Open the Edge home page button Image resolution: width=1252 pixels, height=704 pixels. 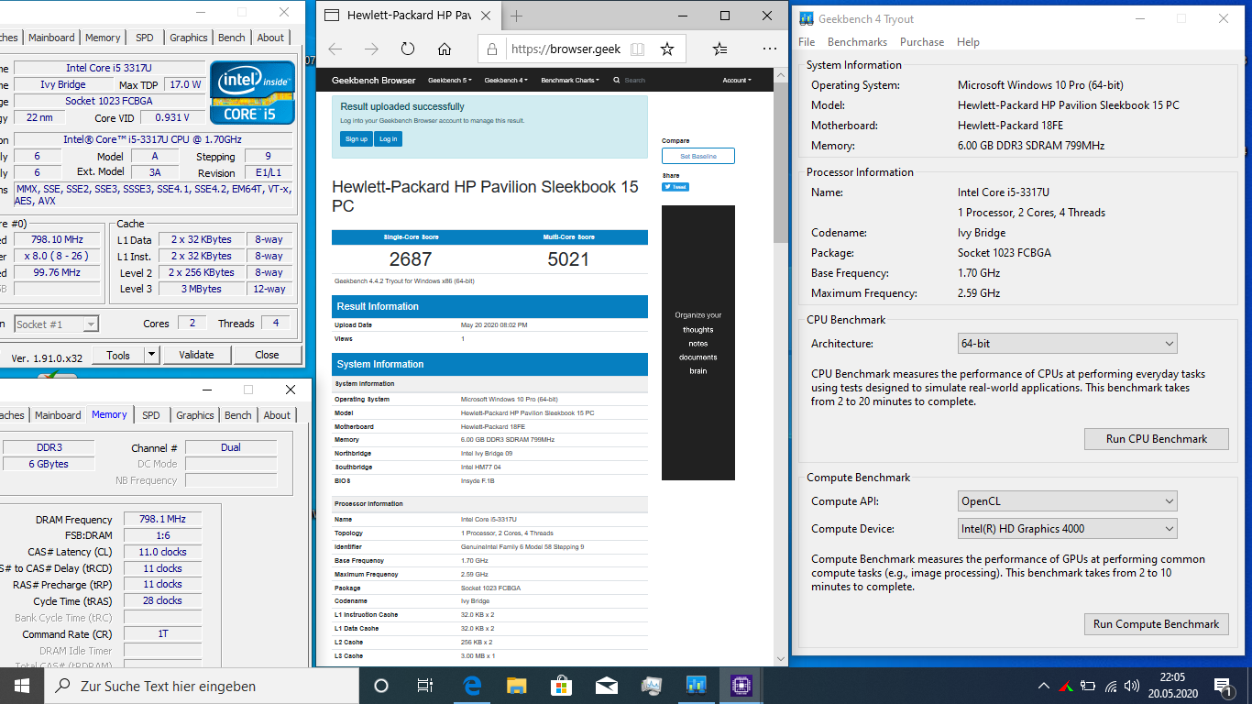pyautogui.click(x=445, y=49)
